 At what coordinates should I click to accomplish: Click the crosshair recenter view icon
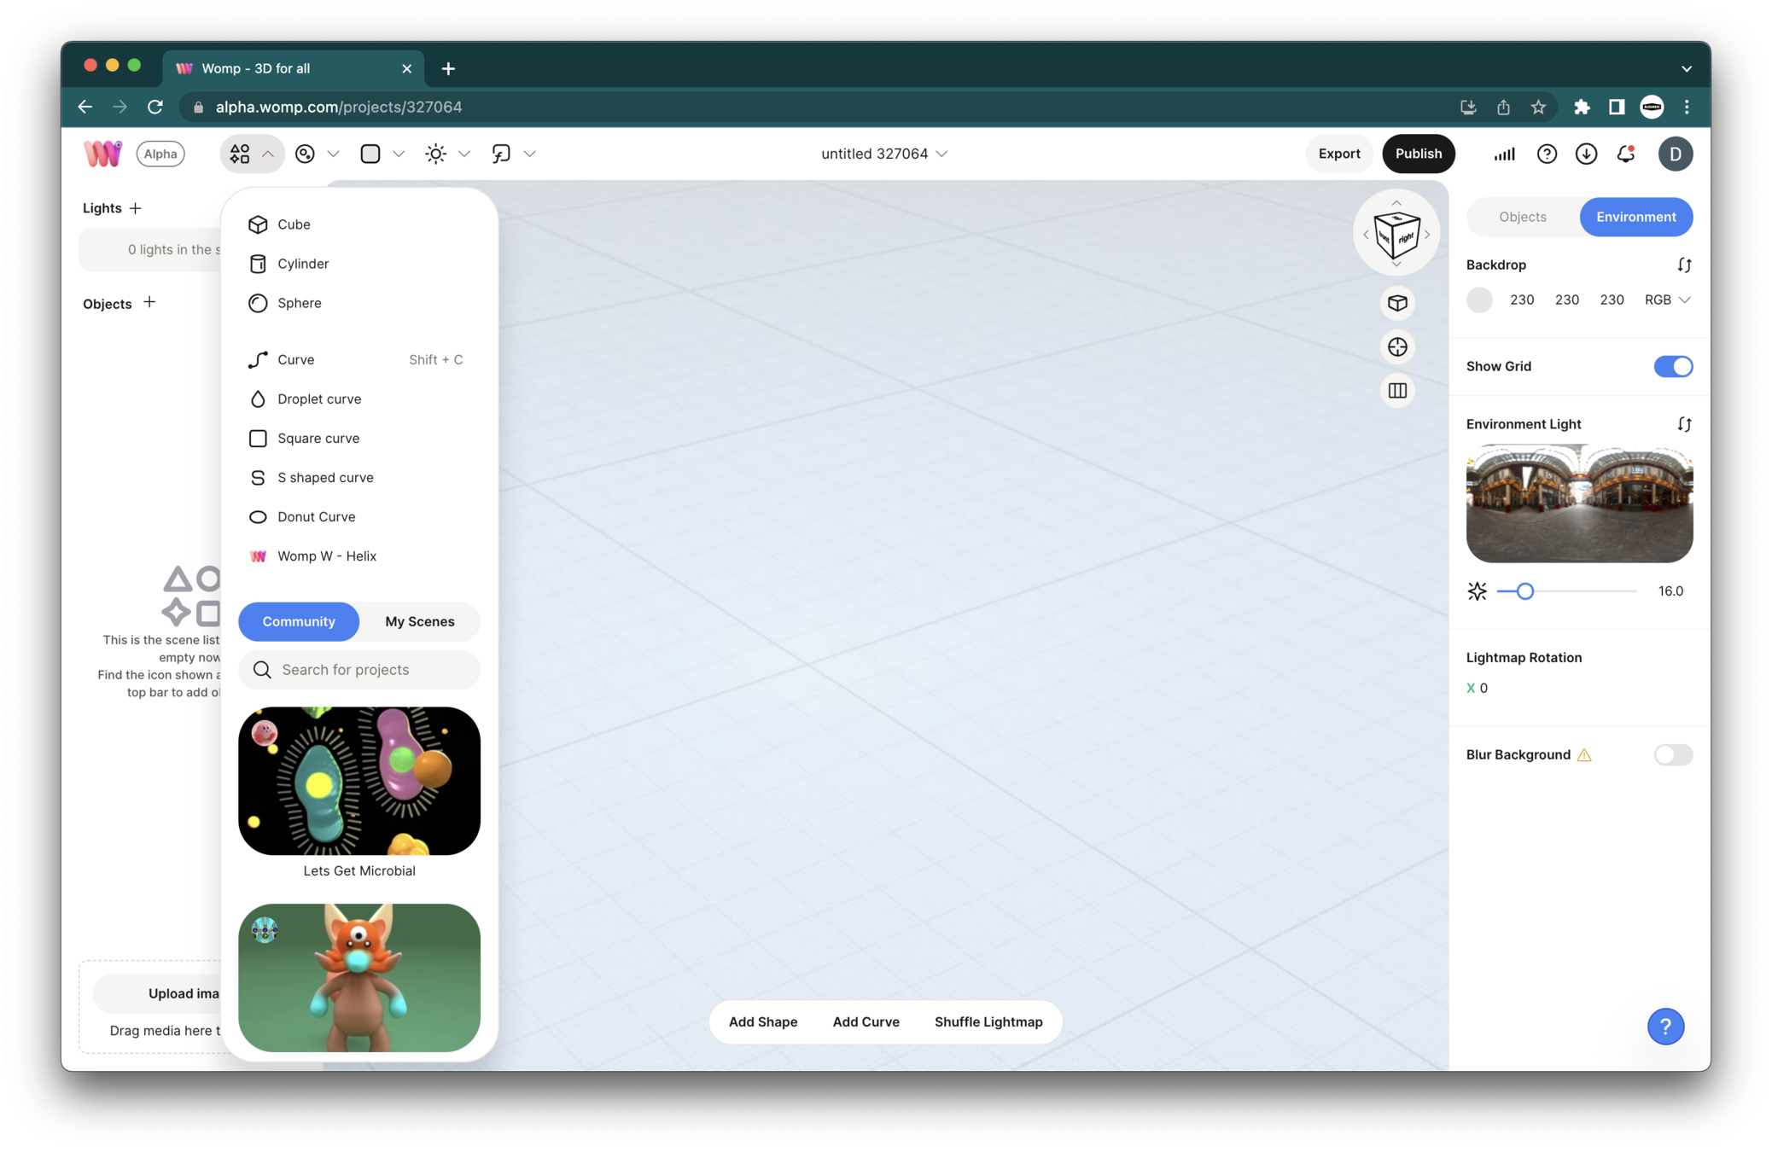coord(1397,347)
